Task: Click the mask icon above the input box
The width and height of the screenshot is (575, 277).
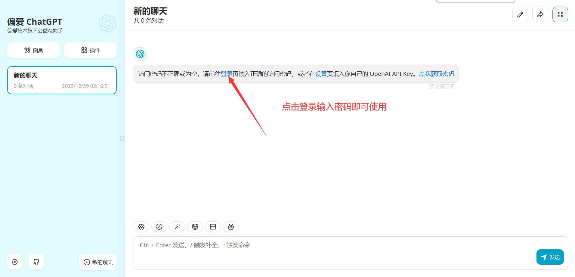Action: click(195, 227)
